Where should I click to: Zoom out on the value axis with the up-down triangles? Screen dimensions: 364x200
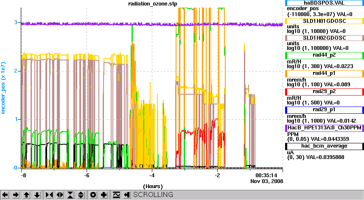81,195
